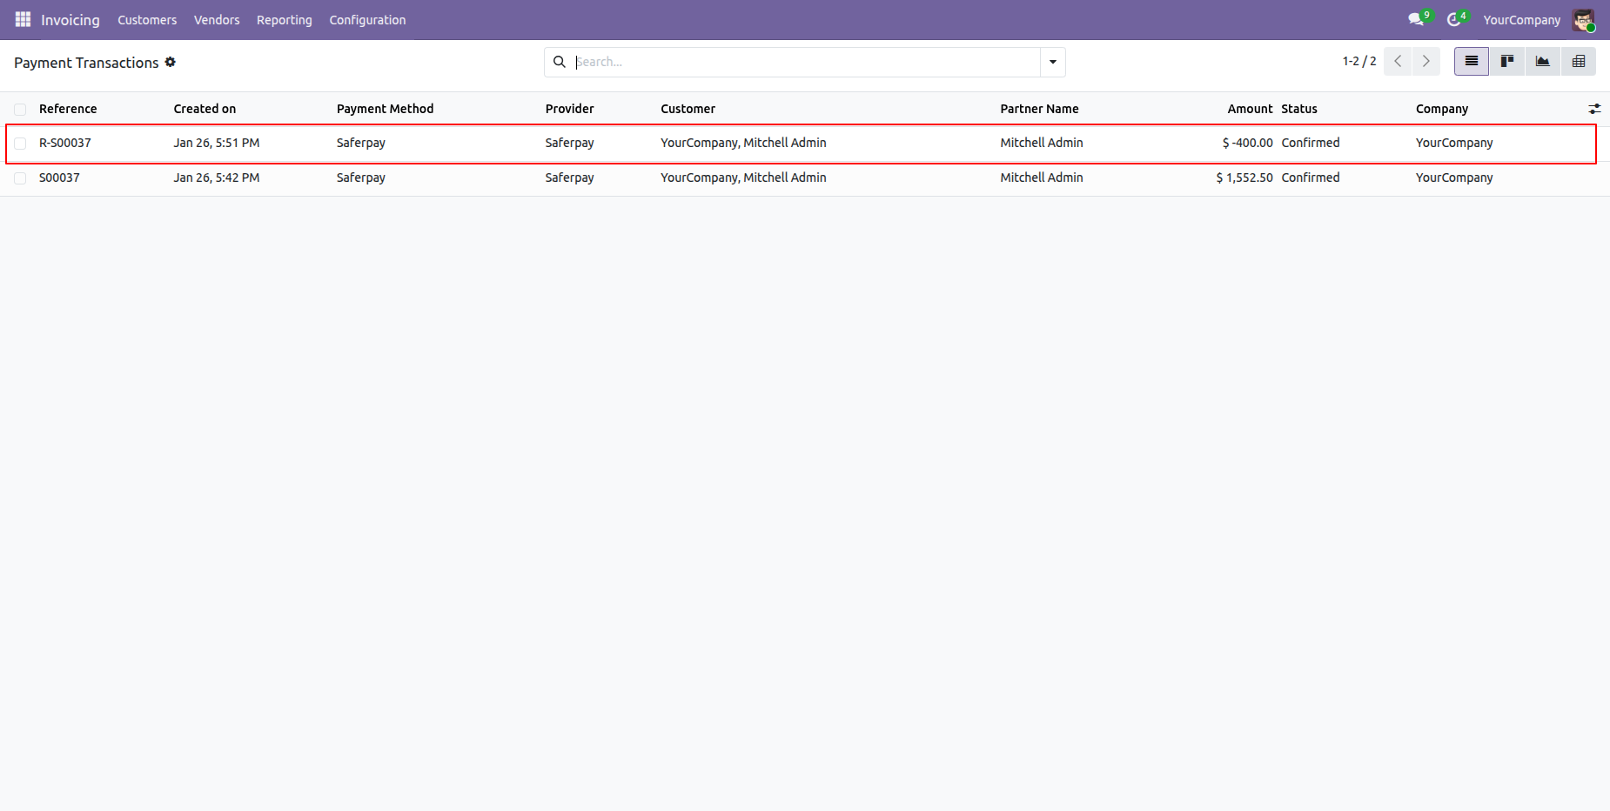The height and width of the screenshot is (811, 1610).
Task: Switch to list view
Action: [x=1471, y=61]
